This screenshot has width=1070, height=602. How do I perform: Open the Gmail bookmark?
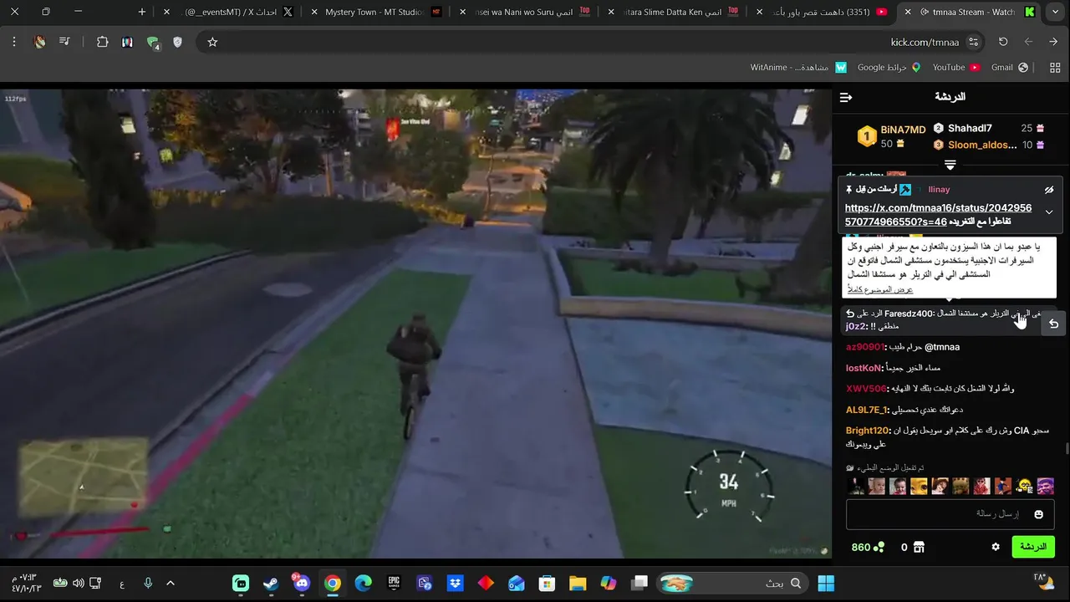[1009, 67]
